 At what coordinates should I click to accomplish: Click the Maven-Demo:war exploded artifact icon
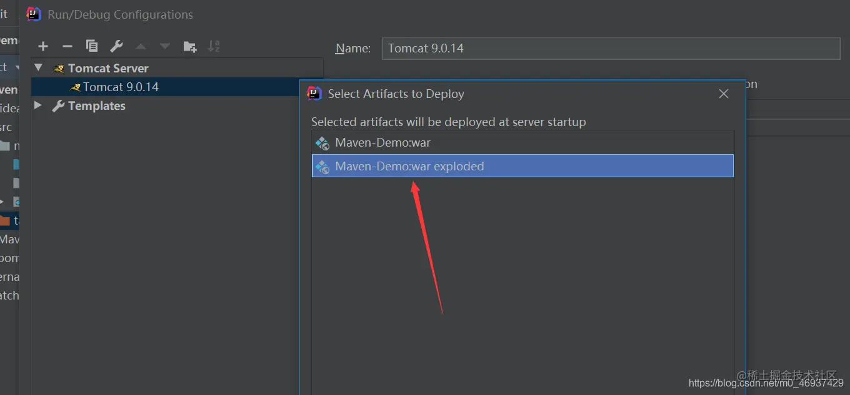point(322,167)
